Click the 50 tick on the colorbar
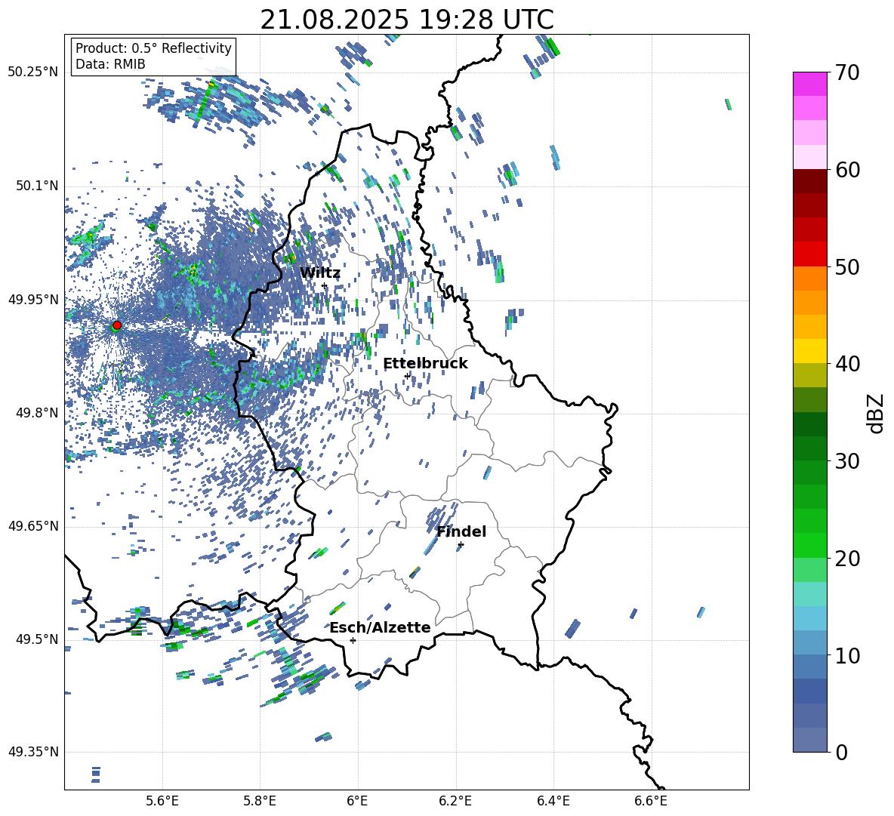The height and width of the screenshot is (816, 894). [847, 266]
